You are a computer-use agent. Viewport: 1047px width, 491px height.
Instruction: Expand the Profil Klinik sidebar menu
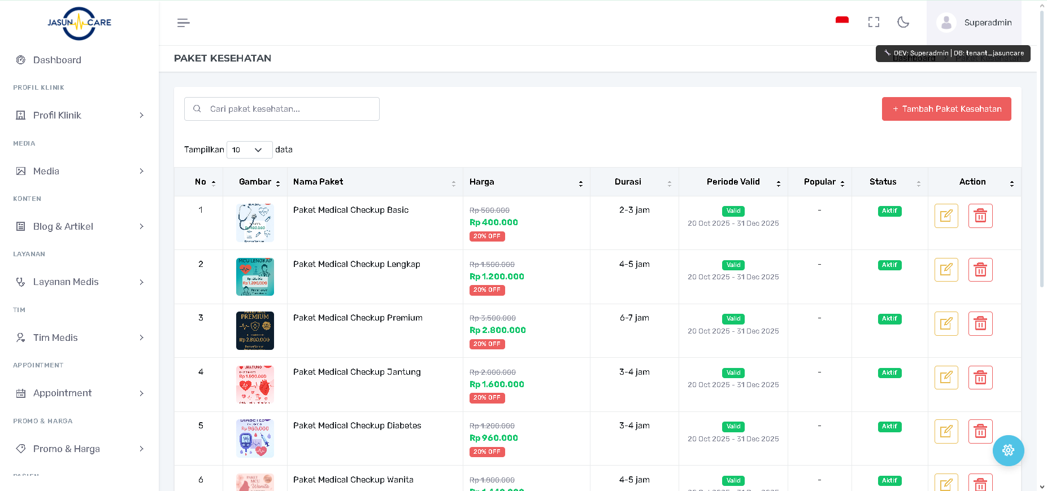coord(79,115)
